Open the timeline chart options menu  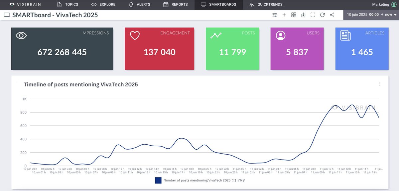pyautogui.click(x=380, y=84)
